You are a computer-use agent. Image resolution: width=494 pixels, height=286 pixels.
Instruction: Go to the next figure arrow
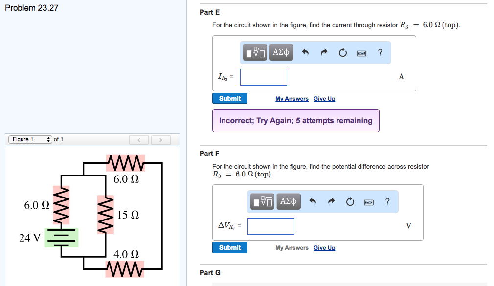[x=161, y=140]
